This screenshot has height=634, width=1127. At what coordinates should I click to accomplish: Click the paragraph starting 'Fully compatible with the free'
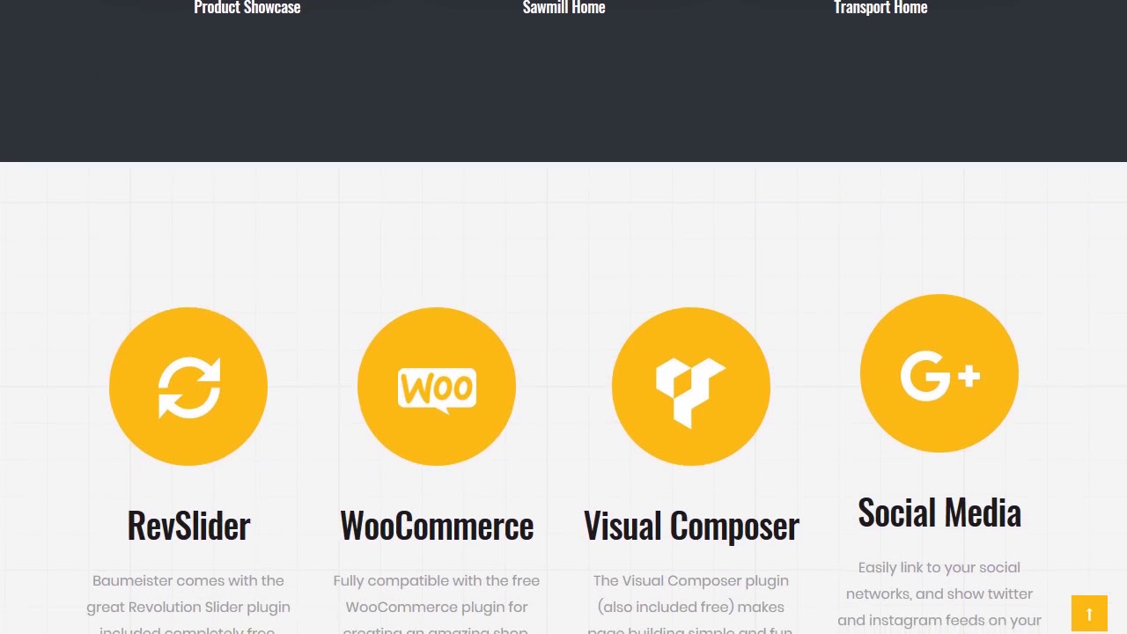(437, 603)
